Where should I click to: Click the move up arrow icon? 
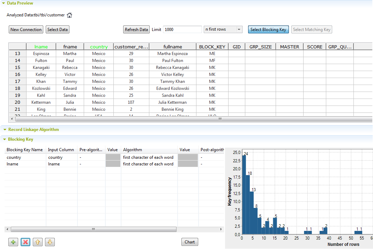[38, 242]
